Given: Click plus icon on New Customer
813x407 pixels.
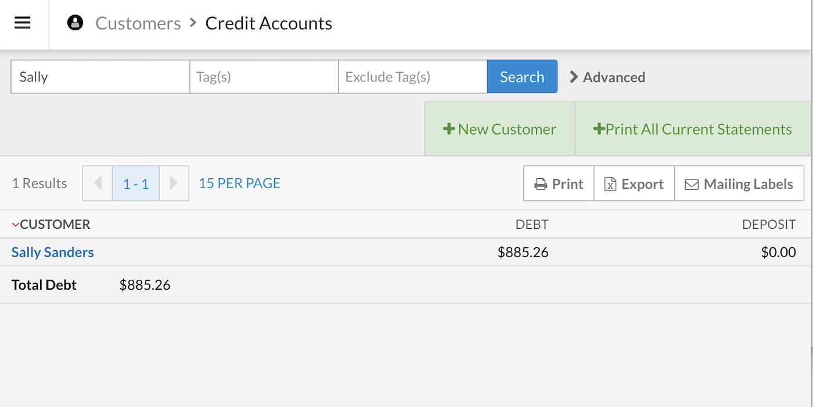Looking at the screenshot, I should pos(448,129).
